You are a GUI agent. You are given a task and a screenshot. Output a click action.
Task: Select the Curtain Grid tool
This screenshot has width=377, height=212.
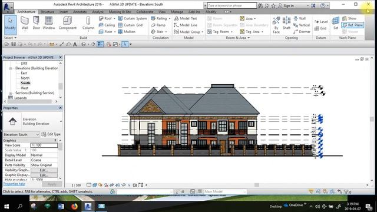130,25
